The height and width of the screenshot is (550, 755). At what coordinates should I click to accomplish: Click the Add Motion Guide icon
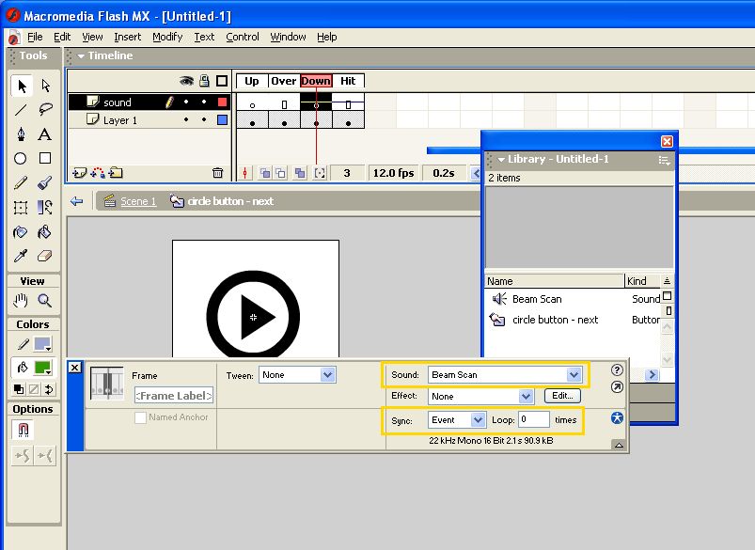[98, 173]
